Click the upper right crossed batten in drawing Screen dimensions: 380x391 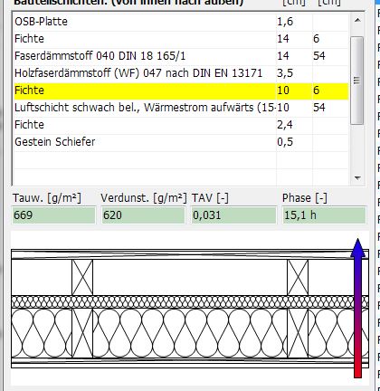coord(298,277)
